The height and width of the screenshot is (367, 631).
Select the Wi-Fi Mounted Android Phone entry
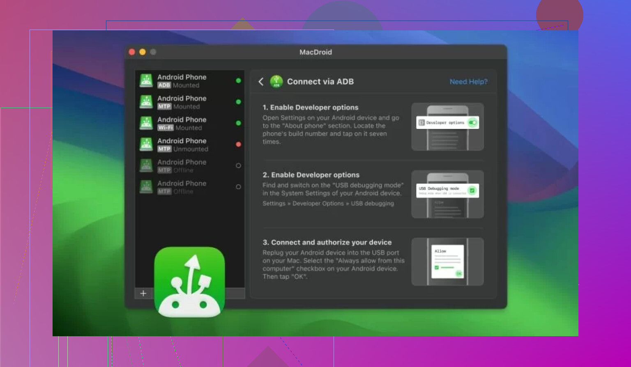[182, 123]
